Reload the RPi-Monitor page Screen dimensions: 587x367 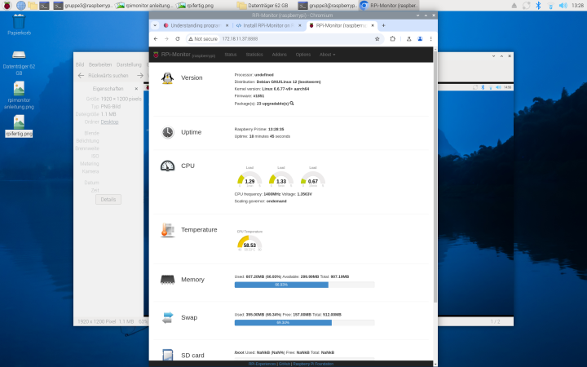click(177, 38)
